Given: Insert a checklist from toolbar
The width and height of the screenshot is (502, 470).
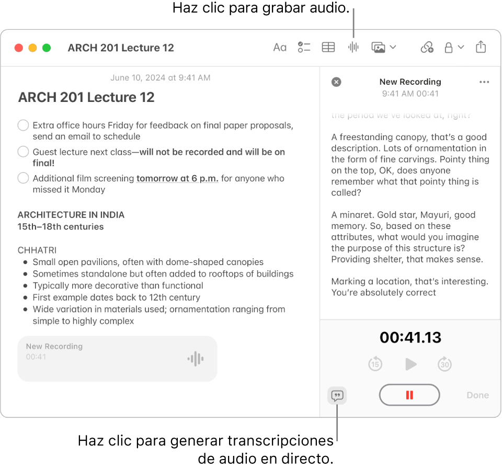Looking at the screenshot, I should [x=304, y=48].
